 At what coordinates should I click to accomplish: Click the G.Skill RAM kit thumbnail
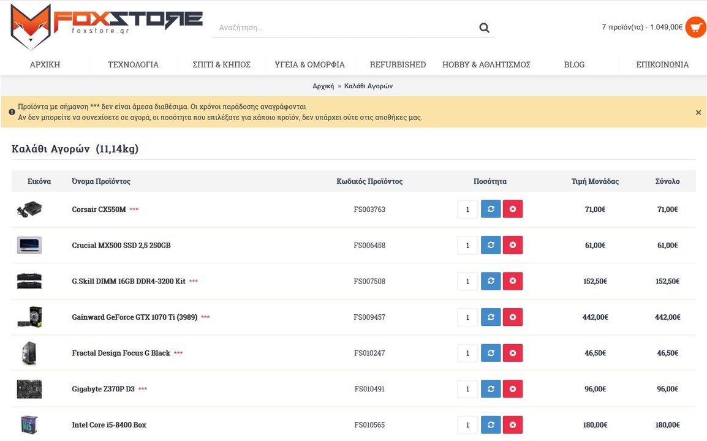coord(29,281)
